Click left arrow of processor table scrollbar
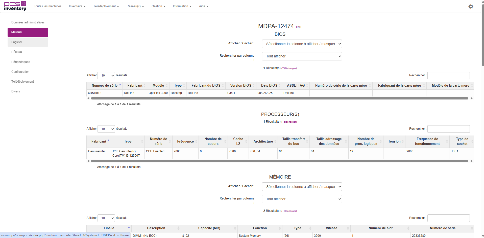Viewport: 484px width, 238px height. [x=88, y=161]
